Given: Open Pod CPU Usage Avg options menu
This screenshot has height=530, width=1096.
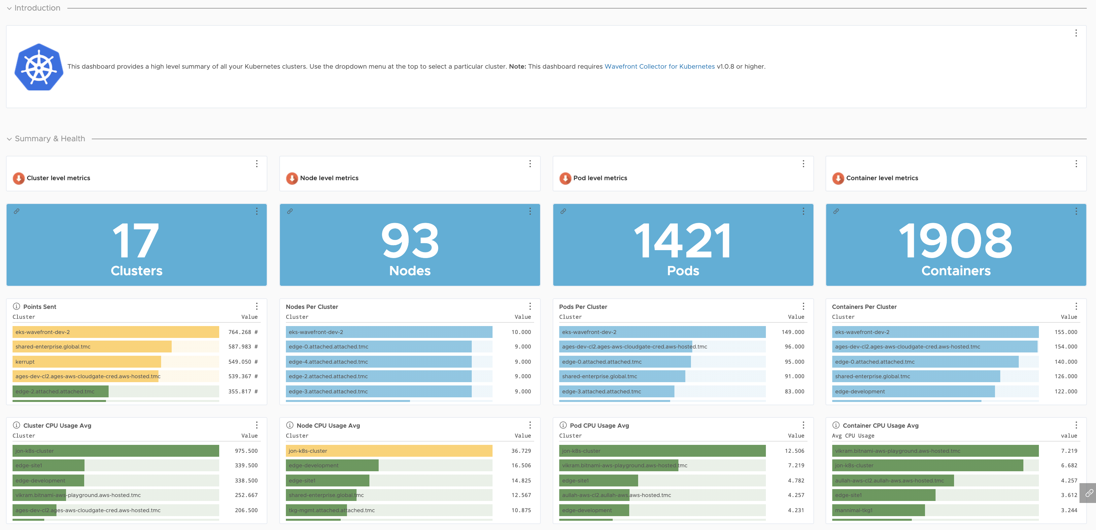Looking at the screenshot, I should pos(803,425).
